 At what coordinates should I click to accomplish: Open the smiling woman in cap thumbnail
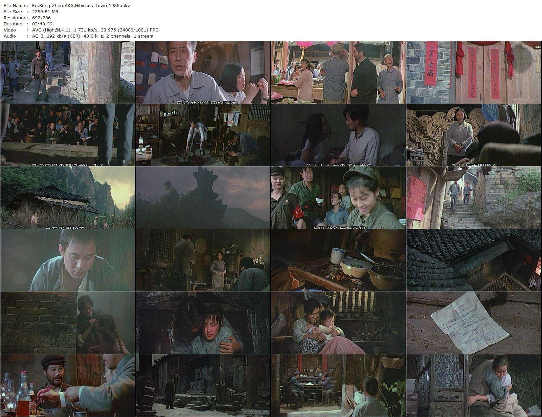(338, 198)
